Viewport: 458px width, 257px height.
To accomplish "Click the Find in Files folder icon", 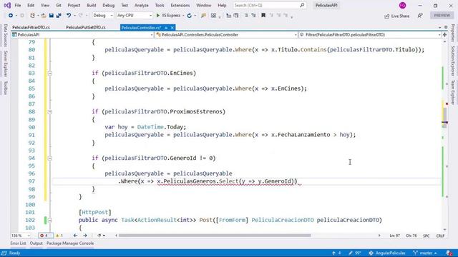I will [x=203, y=16].
